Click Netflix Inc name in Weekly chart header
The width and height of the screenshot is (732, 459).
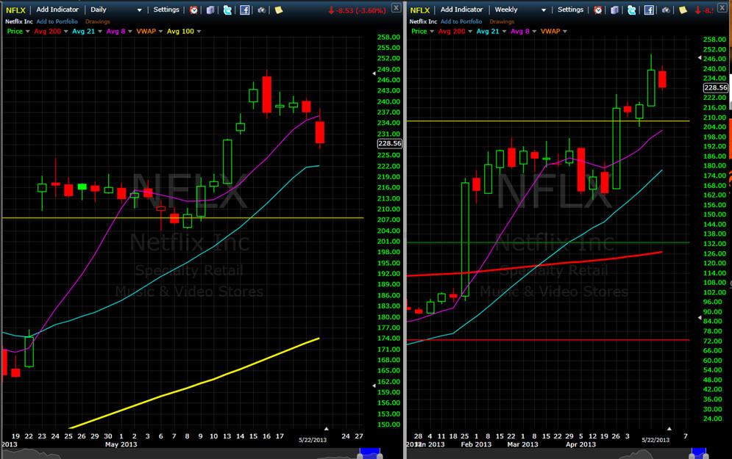pyautogui.click(x=424, y=21)
